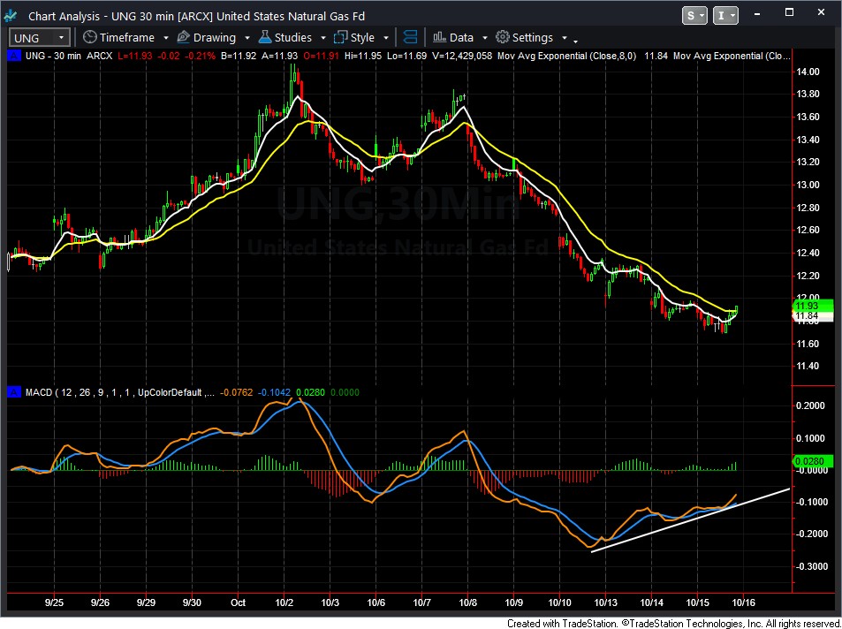The width and height of the screenshot is (842, 629).
Task: Expand the UNG symbol dropdown
Action: click(61, 37)
